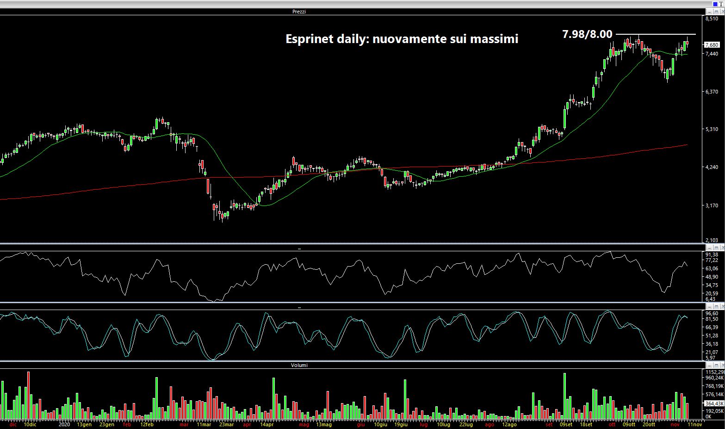Minimize the RSI oscillator panel
This screenshot has width=725, height=429.
point(709,249)
